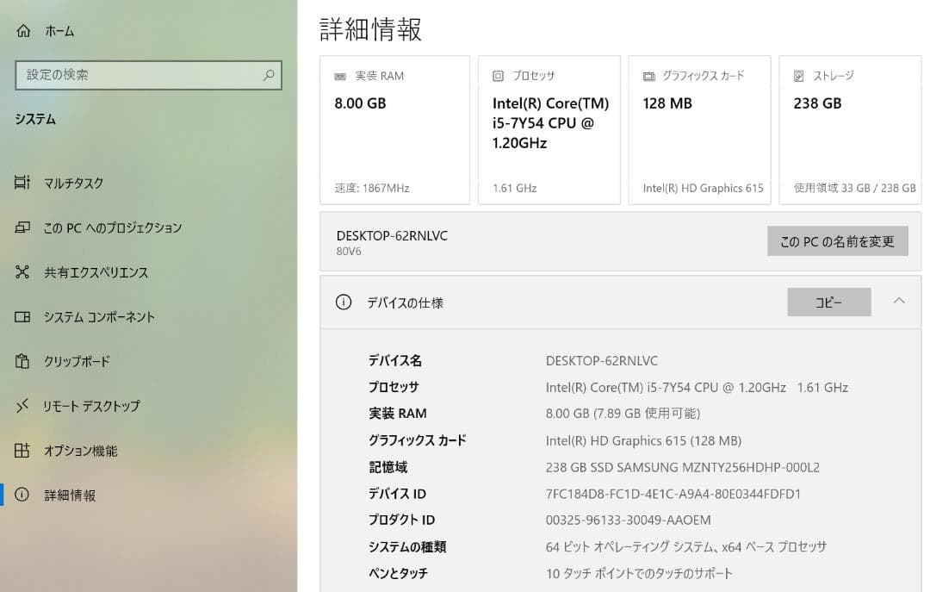Click このPCの名前を変更 button
Viewport: 930px width, 592px height.
(837, 241)
